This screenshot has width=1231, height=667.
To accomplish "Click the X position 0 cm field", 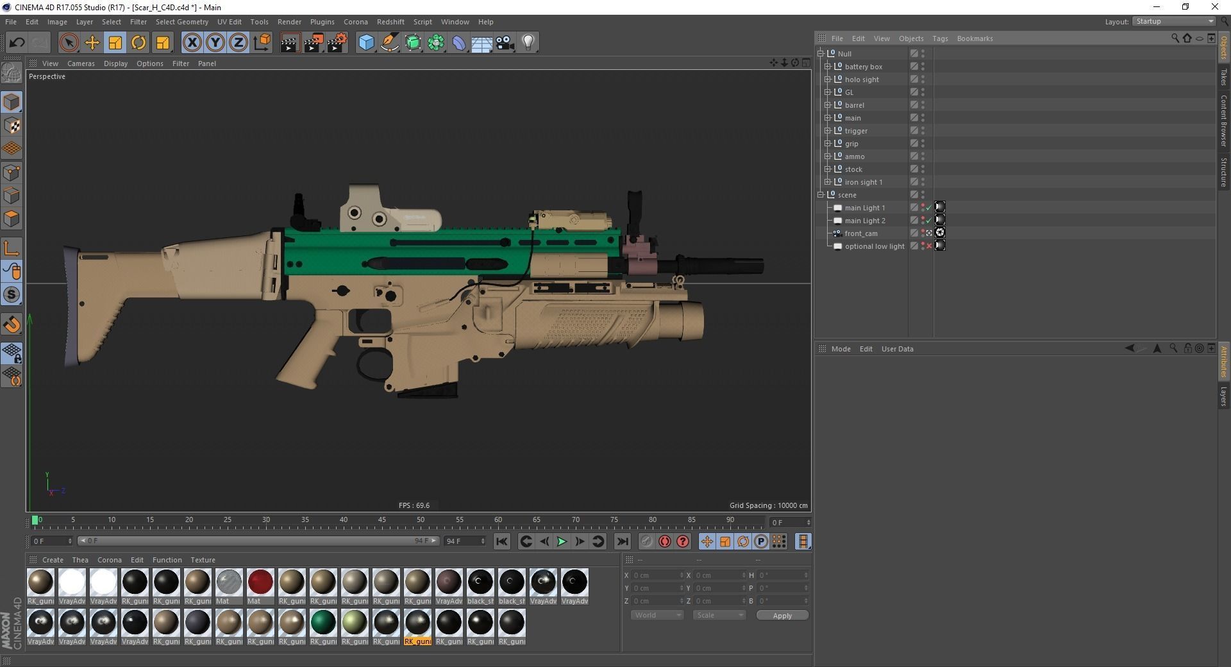I will (x=658, y=575).
